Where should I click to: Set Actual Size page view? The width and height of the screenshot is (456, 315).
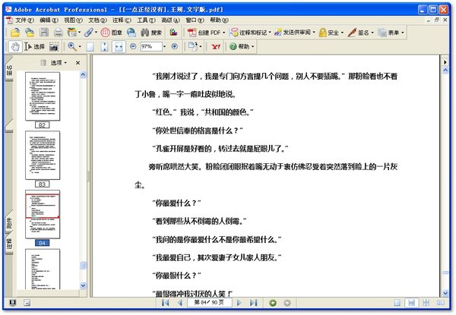(x=90, y=47)
